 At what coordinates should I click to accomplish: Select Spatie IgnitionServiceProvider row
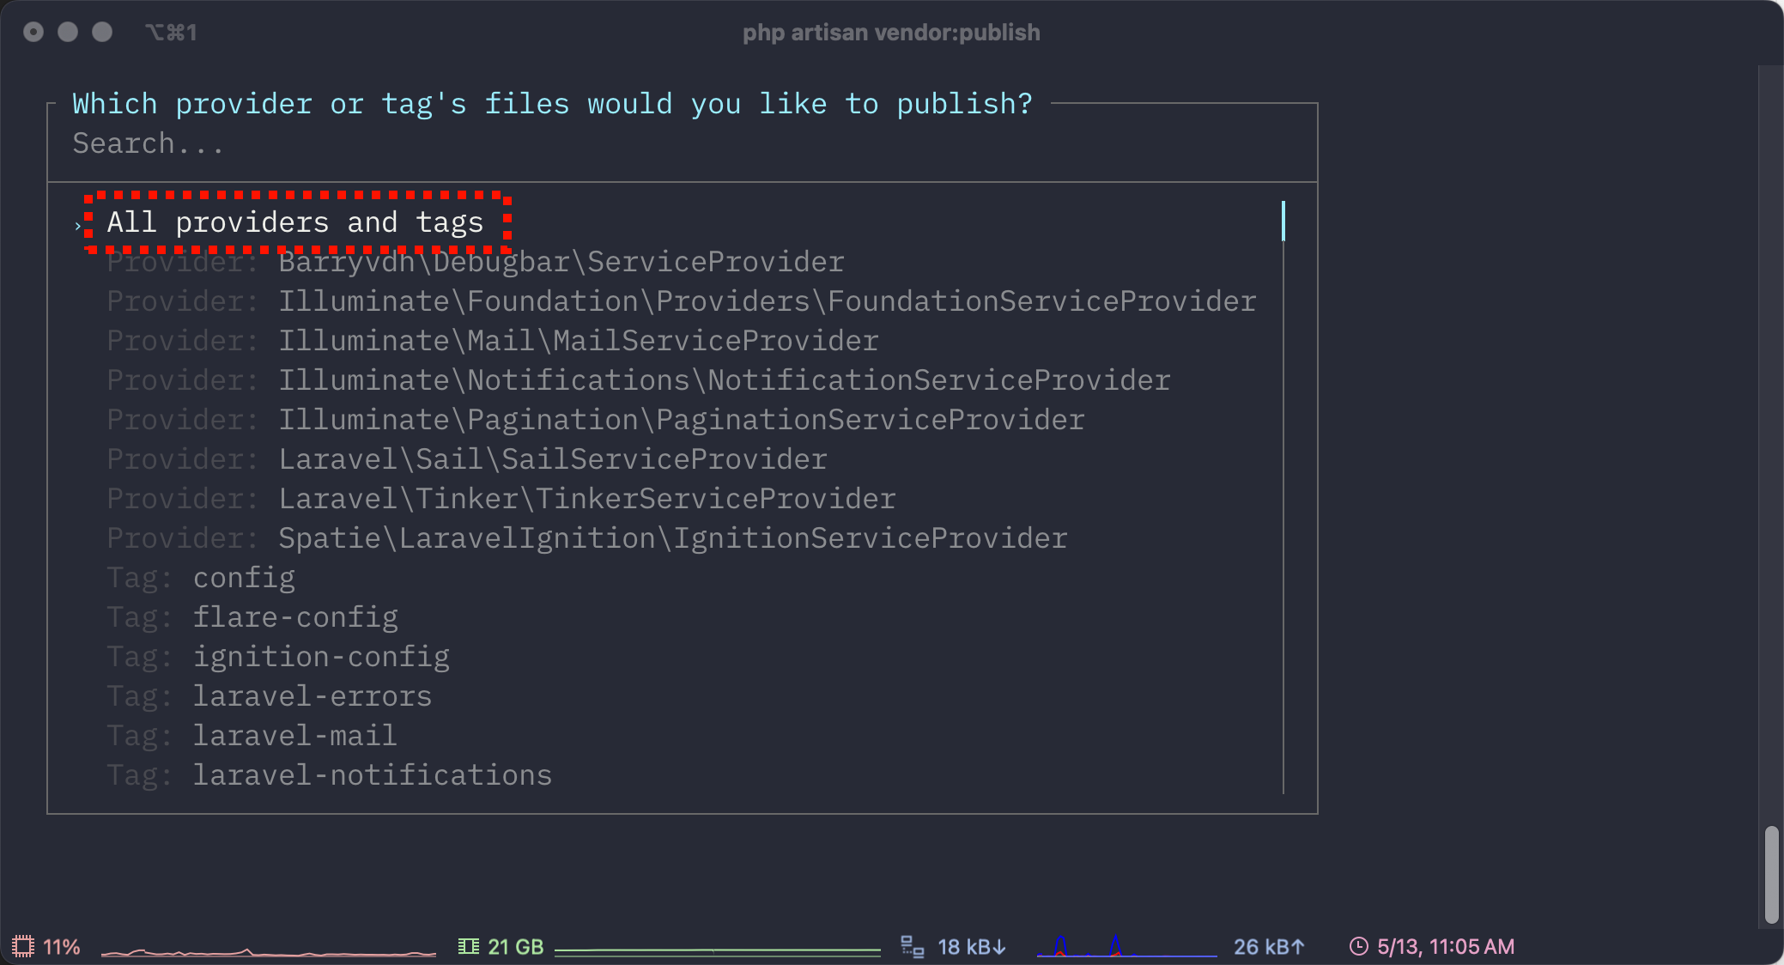tap(587, 538)
